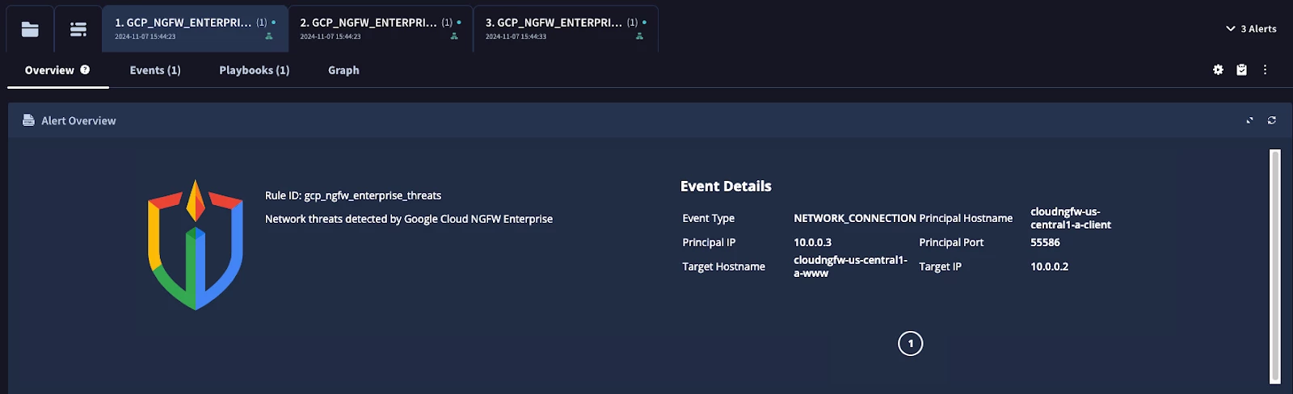1293x394 pixels.
Task: Click the Alert Overview panel title
Action: pos(78,120)
